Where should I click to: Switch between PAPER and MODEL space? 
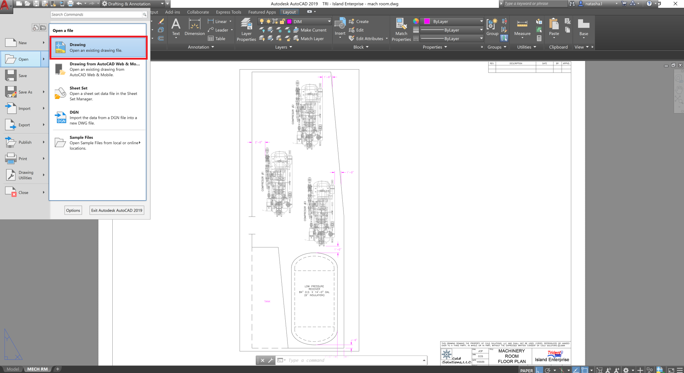coord(526,370)
